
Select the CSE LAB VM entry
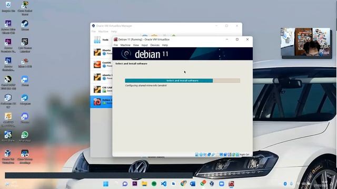click(x=102, y=89)
